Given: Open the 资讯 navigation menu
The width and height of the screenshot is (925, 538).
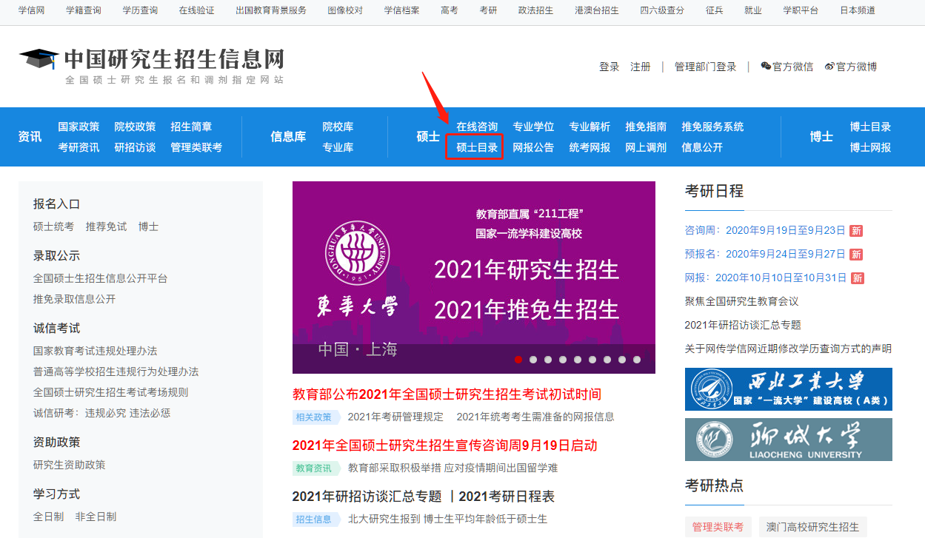Looking at the screenshot, I should tap(30, 137).
